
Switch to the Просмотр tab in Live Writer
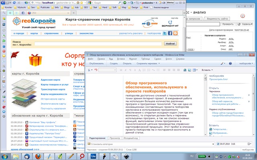pyautogui.click(x=115, y=138)
